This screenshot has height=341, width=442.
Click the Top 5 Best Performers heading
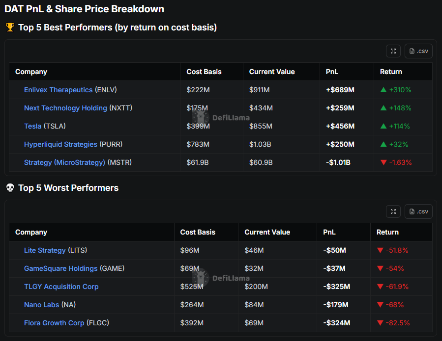[x=118, y=27]
